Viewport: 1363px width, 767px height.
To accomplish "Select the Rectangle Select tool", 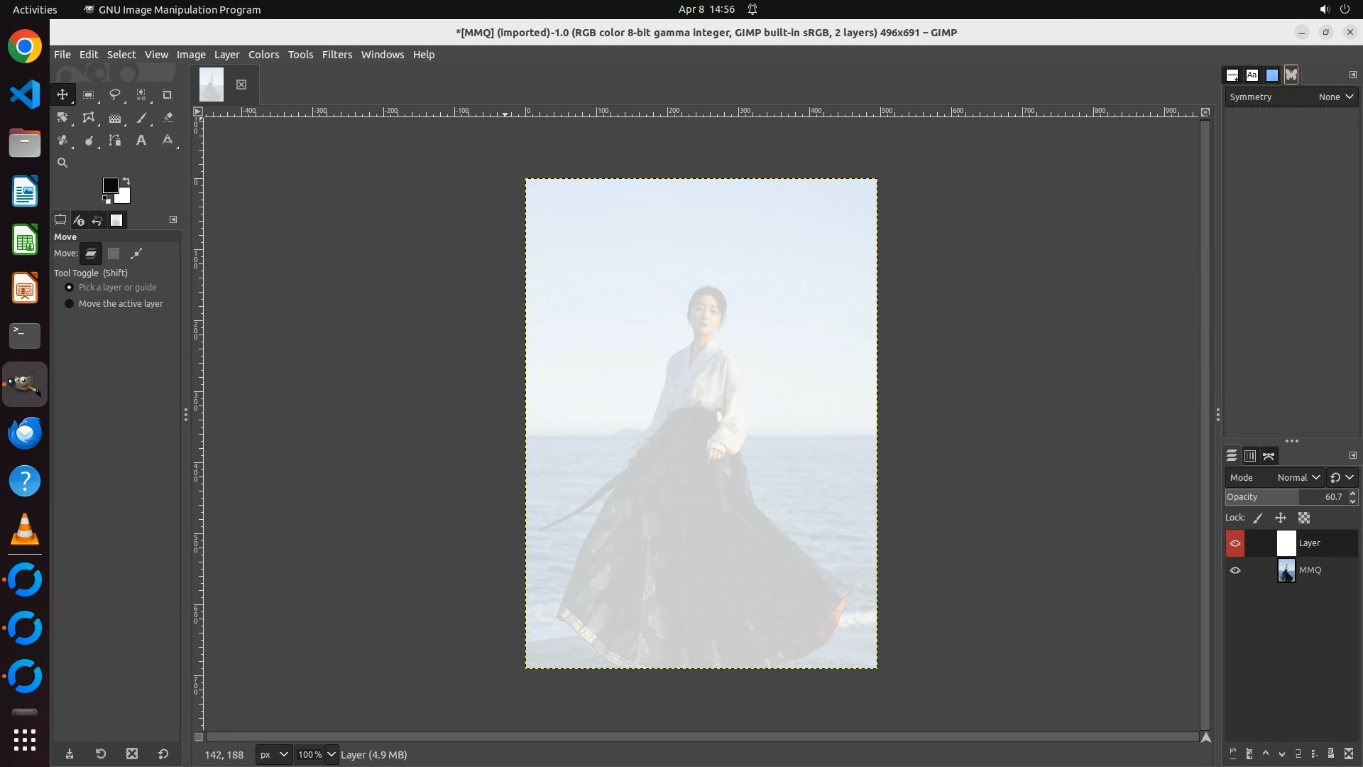I will [88, 95].
